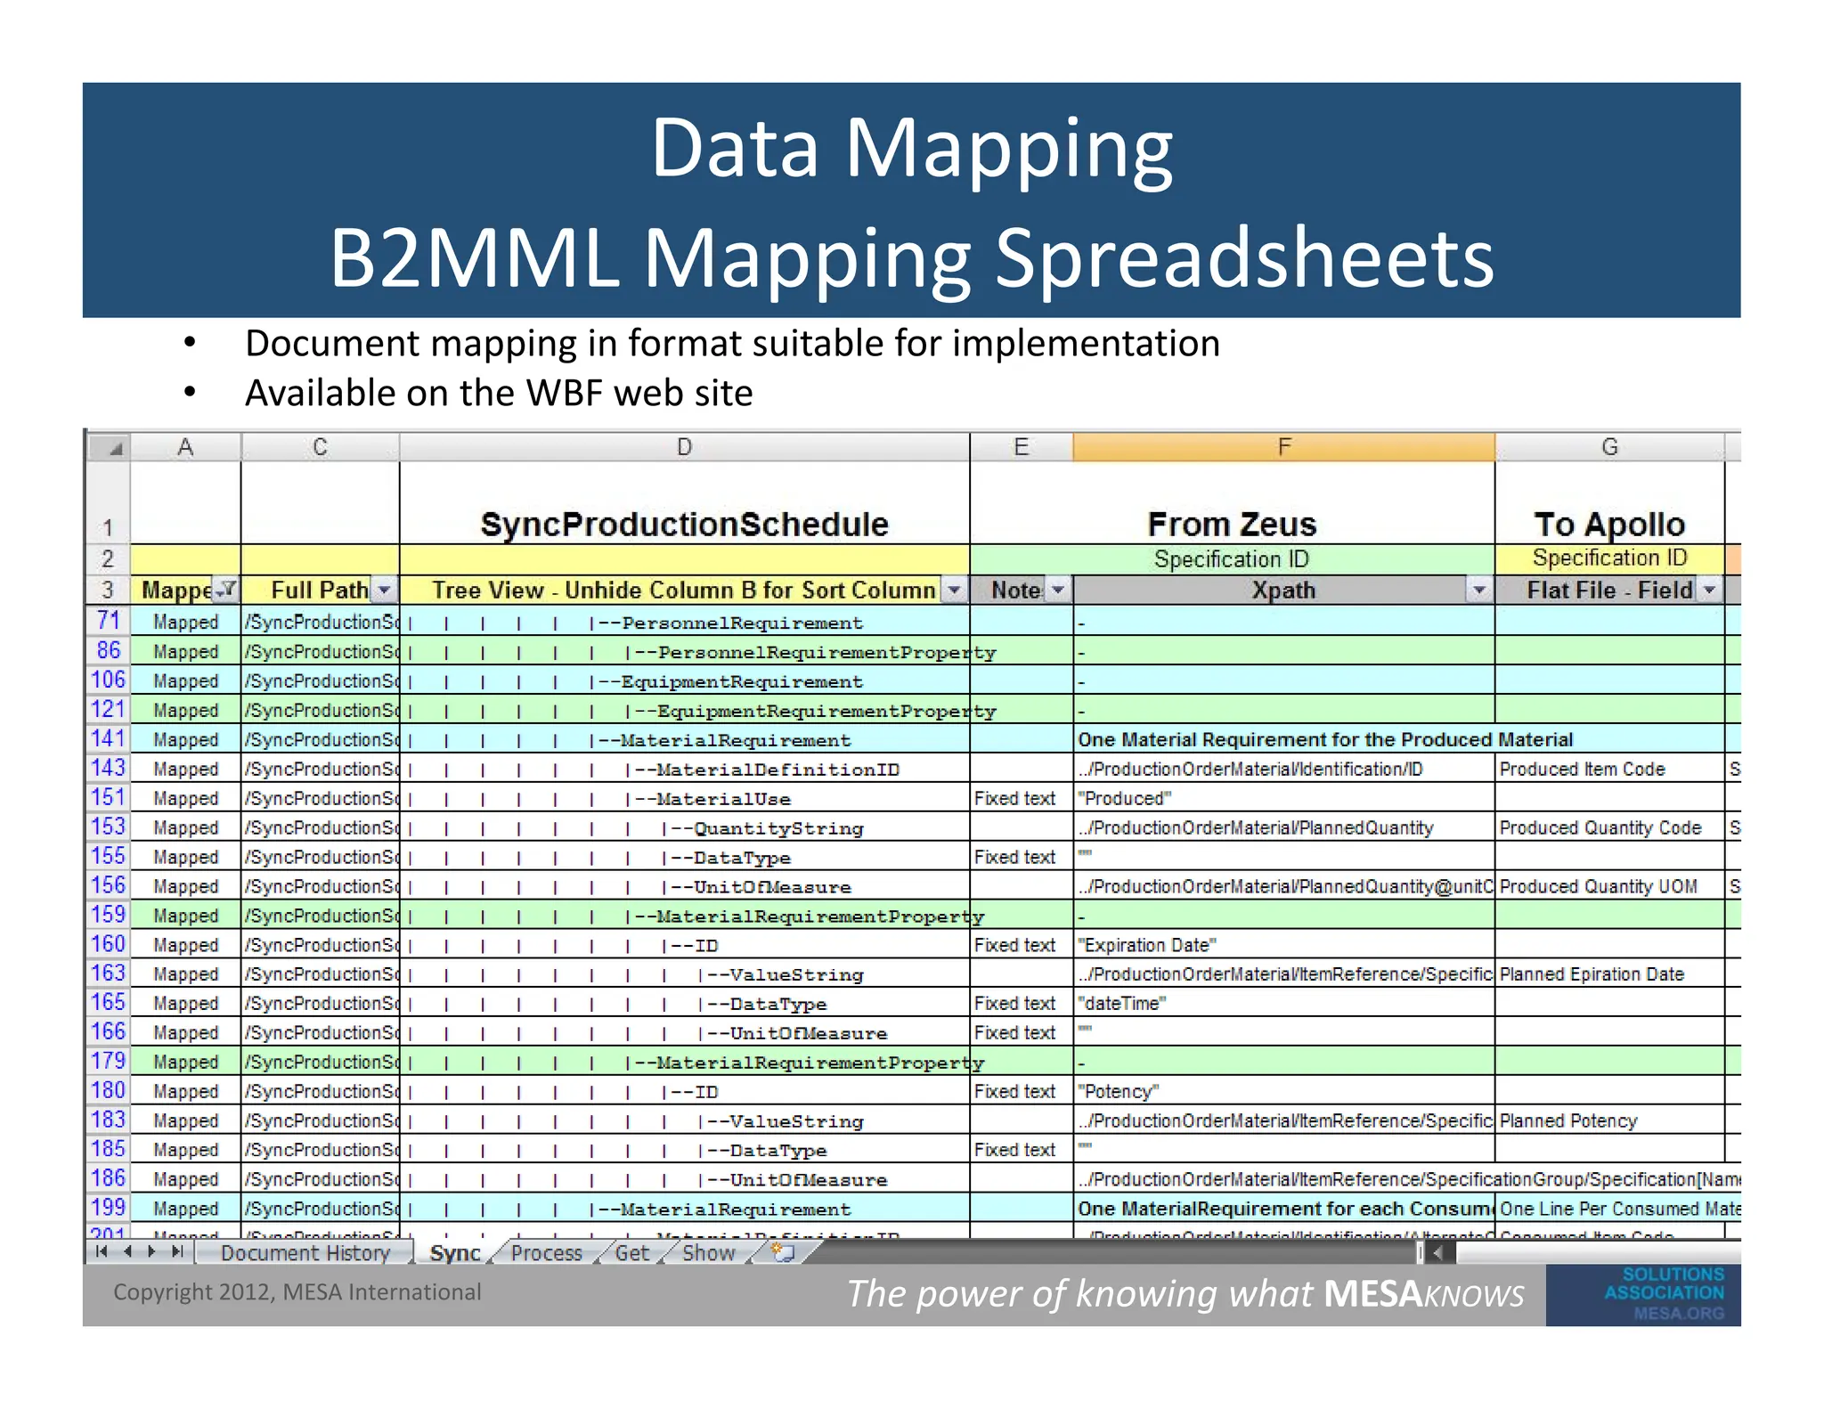
Task: Click the MaterialDefinitionID cell in row 143
Action: coord(684,769)
